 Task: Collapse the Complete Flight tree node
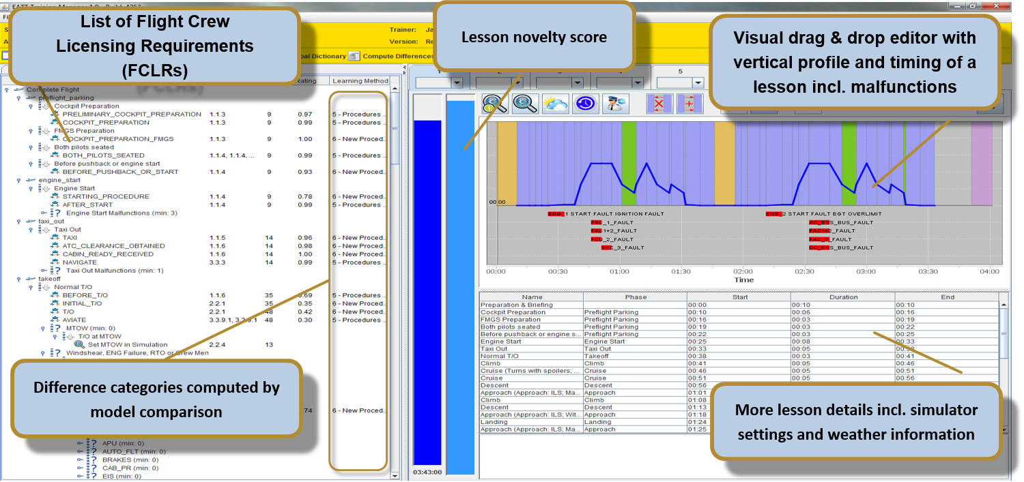7,89
